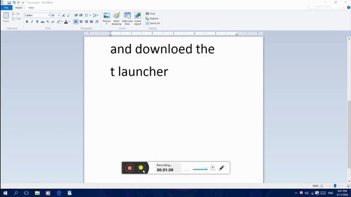Open the File menu
Image resolution: width=351 pixels, height=197 pixels.
pos(6,8)
